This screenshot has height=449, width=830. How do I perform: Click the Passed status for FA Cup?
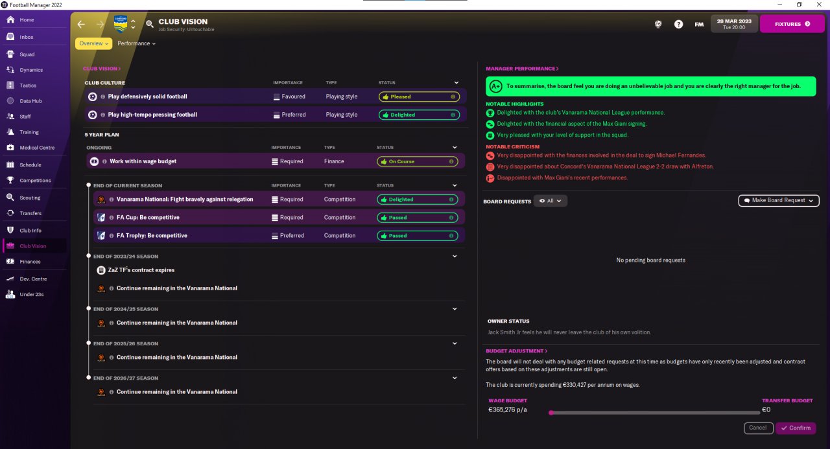[418, 218]
